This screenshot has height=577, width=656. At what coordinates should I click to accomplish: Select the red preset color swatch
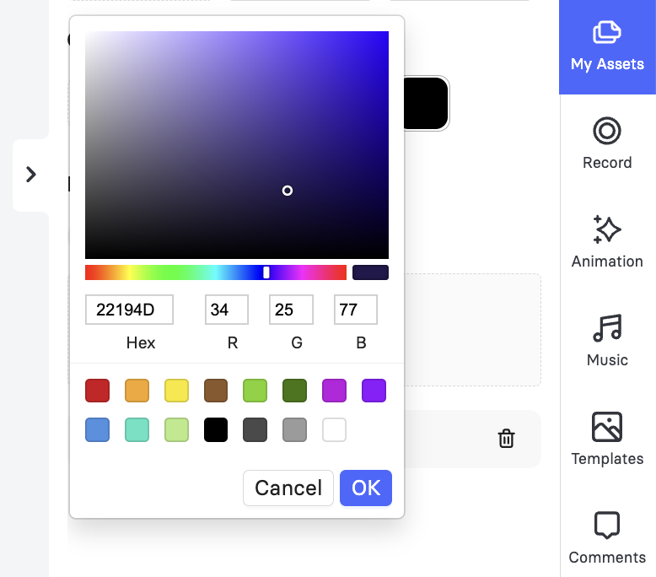(98, 391)
